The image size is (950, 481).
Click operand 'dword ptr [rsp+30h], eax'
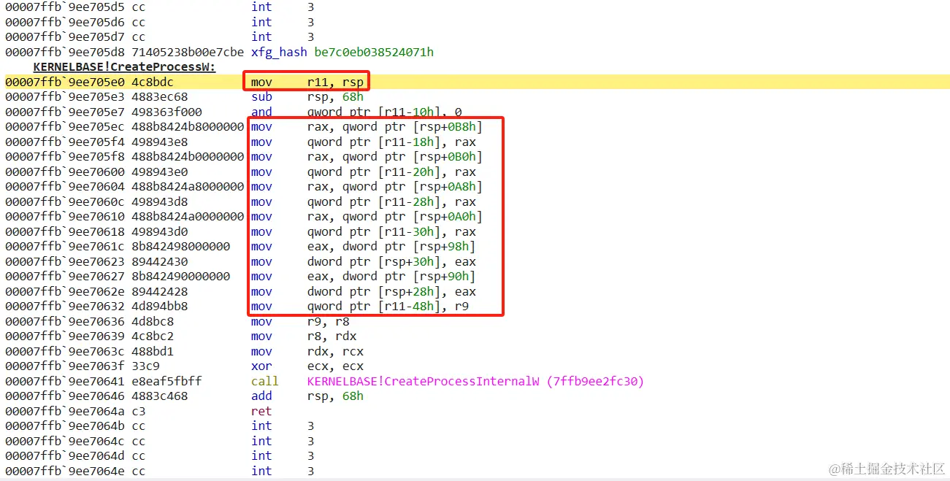[391, 261]
